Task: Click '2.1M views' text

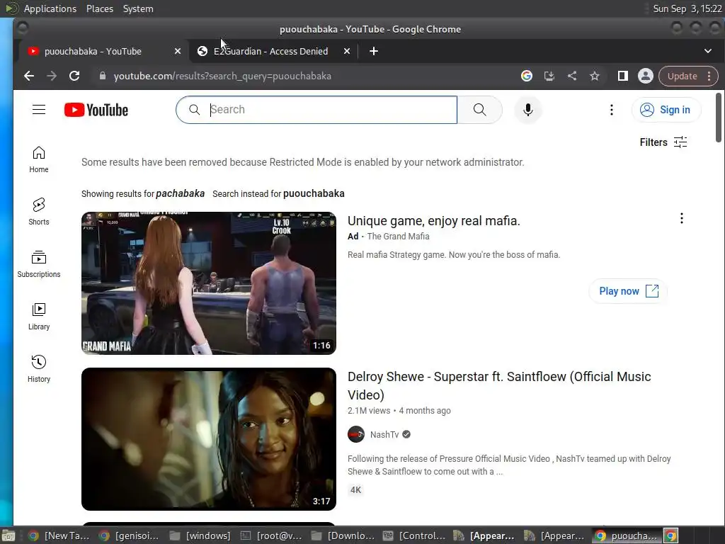Action: click(368, 411)
